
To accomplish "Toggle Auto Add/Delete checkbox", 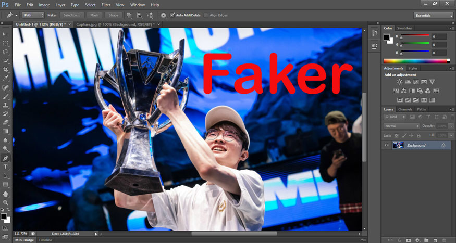I will click(x=172, y=15).
